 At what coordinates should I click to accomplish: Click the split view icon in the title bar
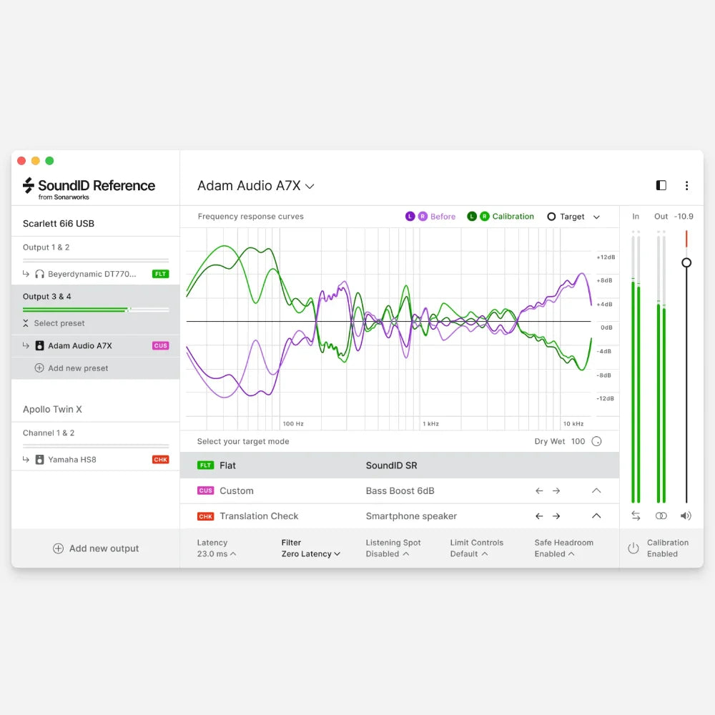(661, 185)
